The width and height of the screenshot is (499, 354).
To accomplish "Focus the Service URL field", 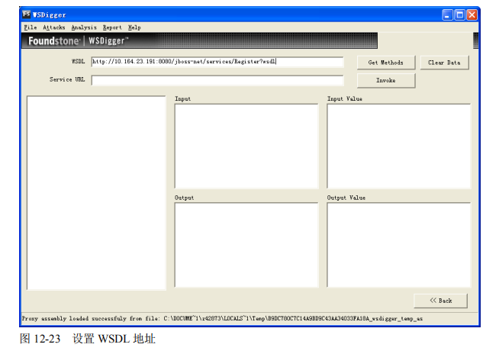I will pyautogui.click(x=217, y=80).
